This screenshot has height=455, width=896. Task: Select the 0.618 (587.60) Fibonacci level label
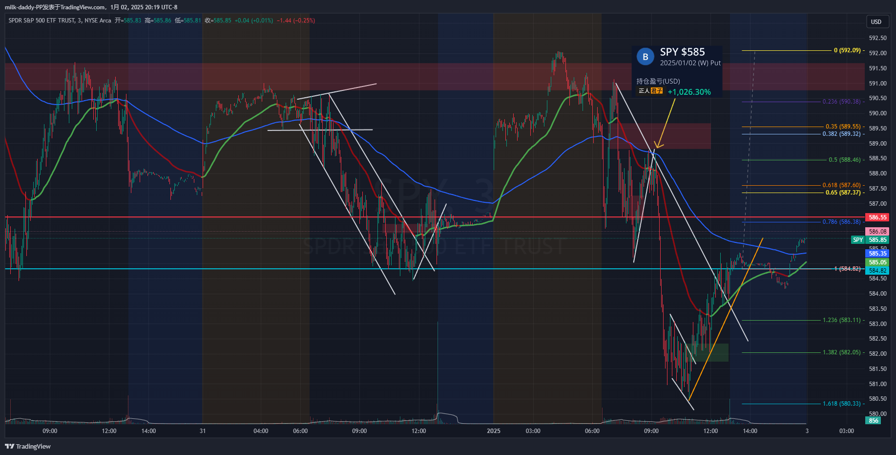coord(841,185)
